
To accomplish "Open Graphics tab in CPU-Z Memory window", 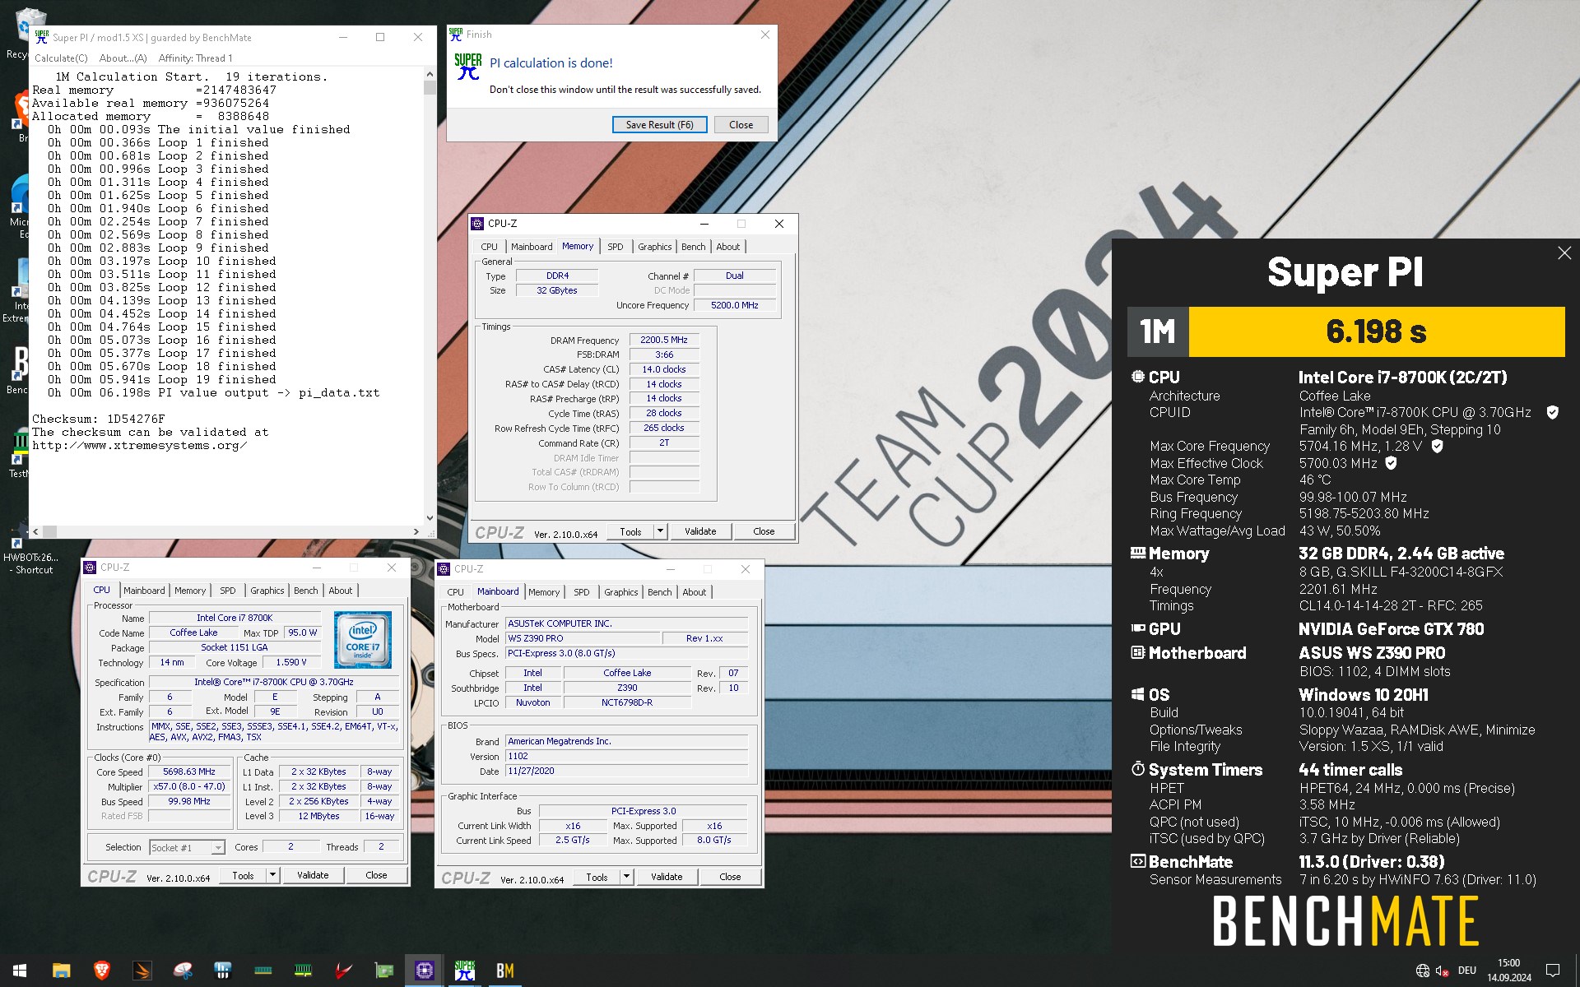I will [654, 247].
